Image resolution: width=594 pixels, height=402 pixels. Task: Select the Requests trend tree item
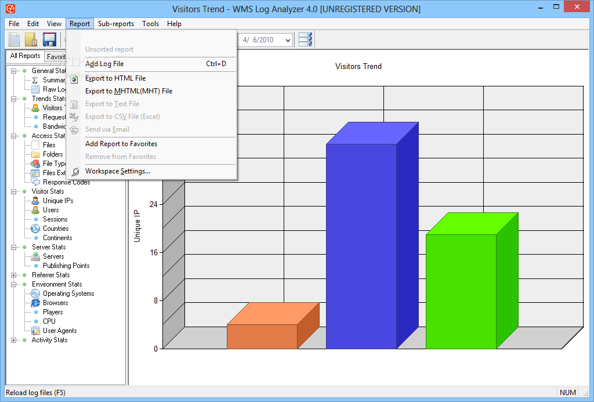click(x=54, y=117)
